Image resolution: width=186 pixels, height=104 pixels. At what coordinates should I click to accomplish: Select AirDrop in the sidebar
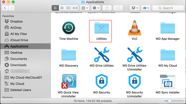tap(25, 28)
